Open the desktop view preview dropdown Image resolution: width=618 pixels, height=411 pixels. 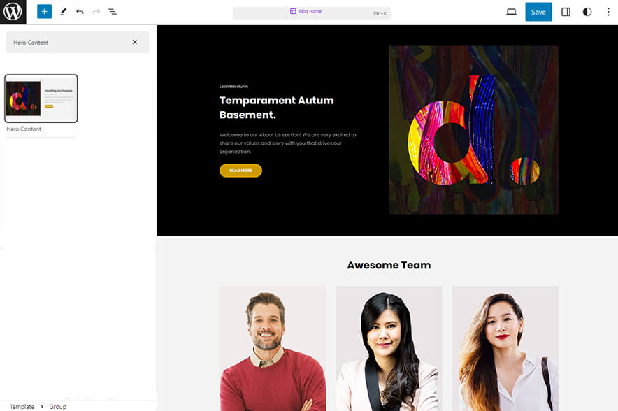click(x=511, y=12)
